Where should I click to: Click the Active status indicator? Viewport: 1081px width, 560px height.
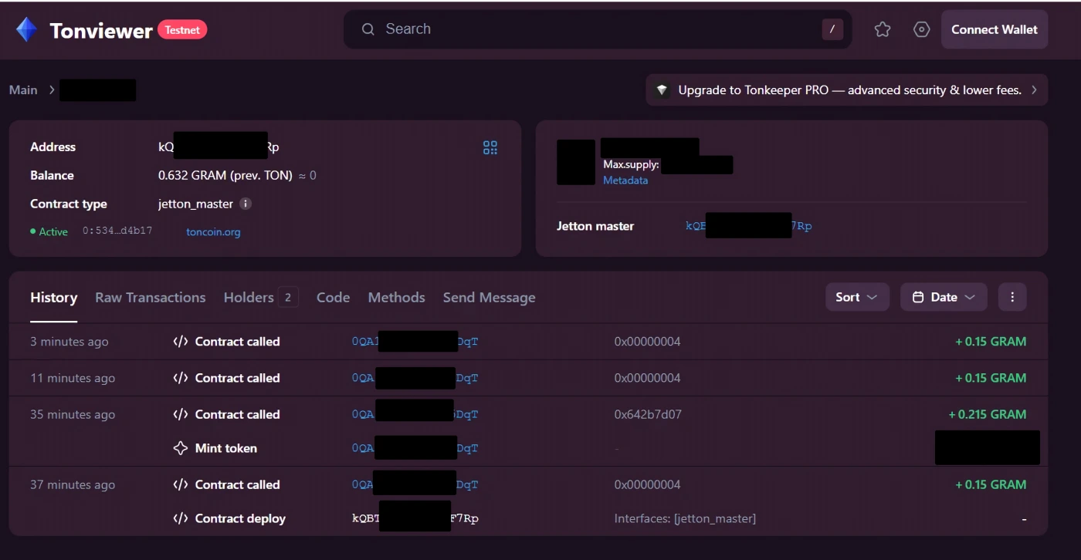[x=49, y=231]
